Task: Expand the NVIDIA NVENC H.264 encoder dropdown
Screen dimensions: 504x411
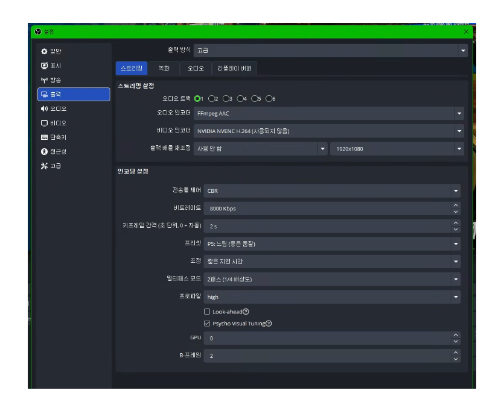Action: point(330,131)
